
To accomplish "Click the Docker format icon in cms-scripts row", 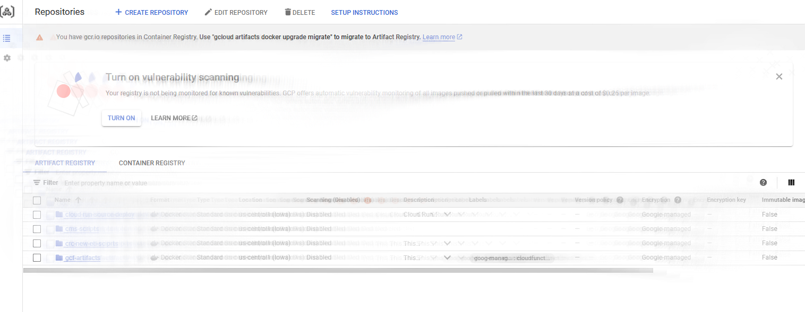I will tap(155, 229).
